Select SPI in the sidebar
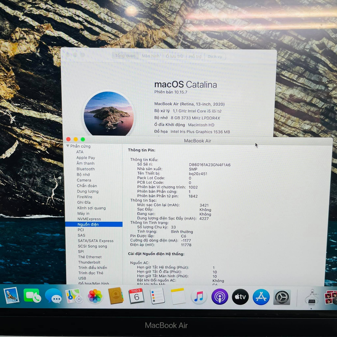Viewport: 337px width, 337px height. pyautogui.click(x=81, y=251)
